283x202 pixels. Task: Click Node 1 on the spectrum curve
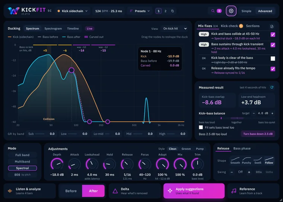[71, 70]
